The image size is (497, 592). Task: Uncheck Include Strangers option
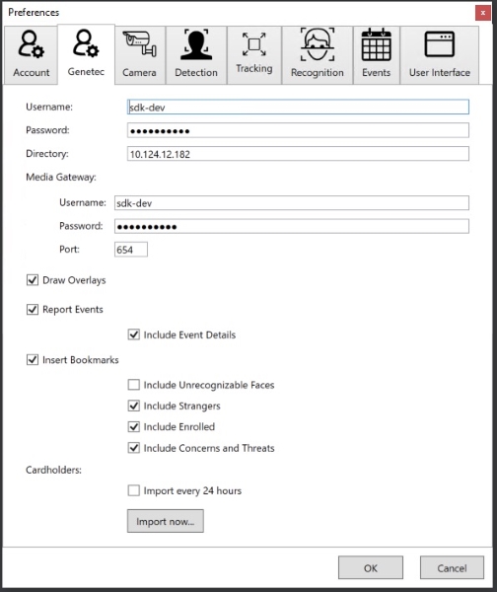coord(133,406)
